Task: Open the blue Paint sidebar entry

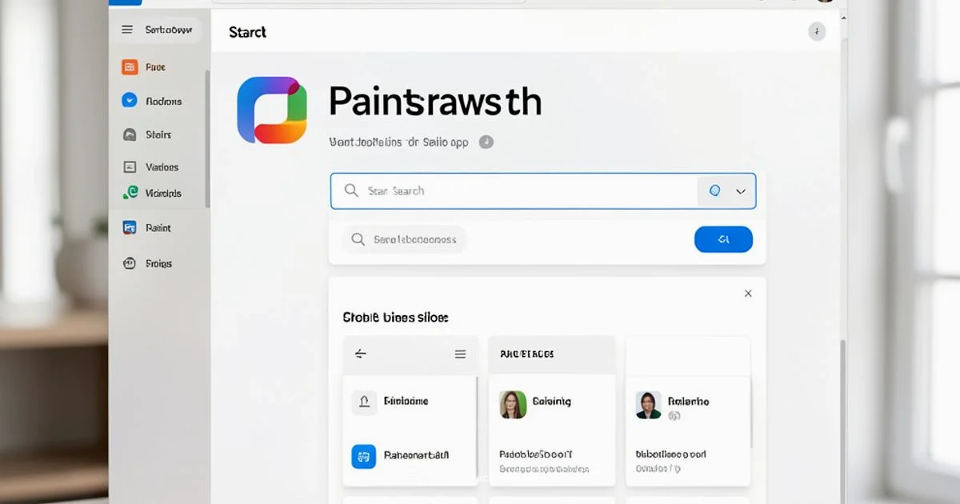Action: [128, 227]
